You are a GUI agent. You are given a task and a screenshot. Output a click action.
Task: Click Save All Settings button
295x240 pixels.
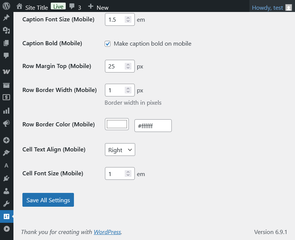(48, 200)
